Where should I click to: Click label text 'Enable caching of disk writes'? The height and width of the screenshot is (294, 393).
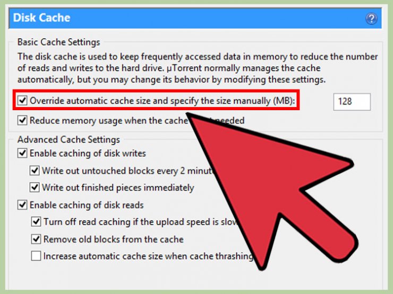pyautogui.click(x=88, y=153)
